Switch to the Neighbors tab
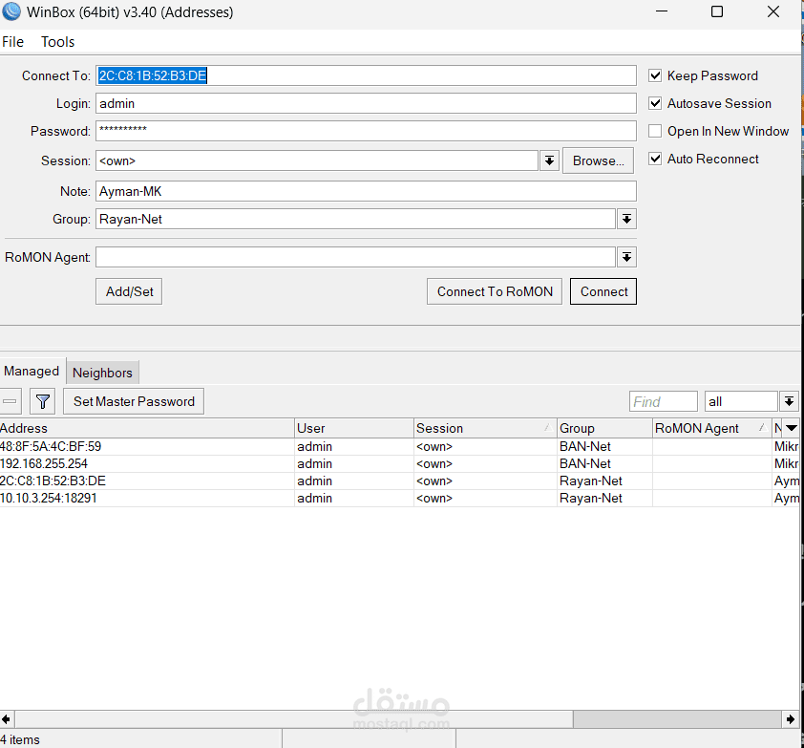Screen dimensions: 804x748 102,373
